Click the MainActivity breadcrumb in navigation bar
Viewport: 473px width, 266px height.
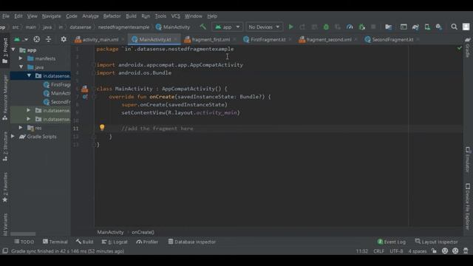click(173, 27)
